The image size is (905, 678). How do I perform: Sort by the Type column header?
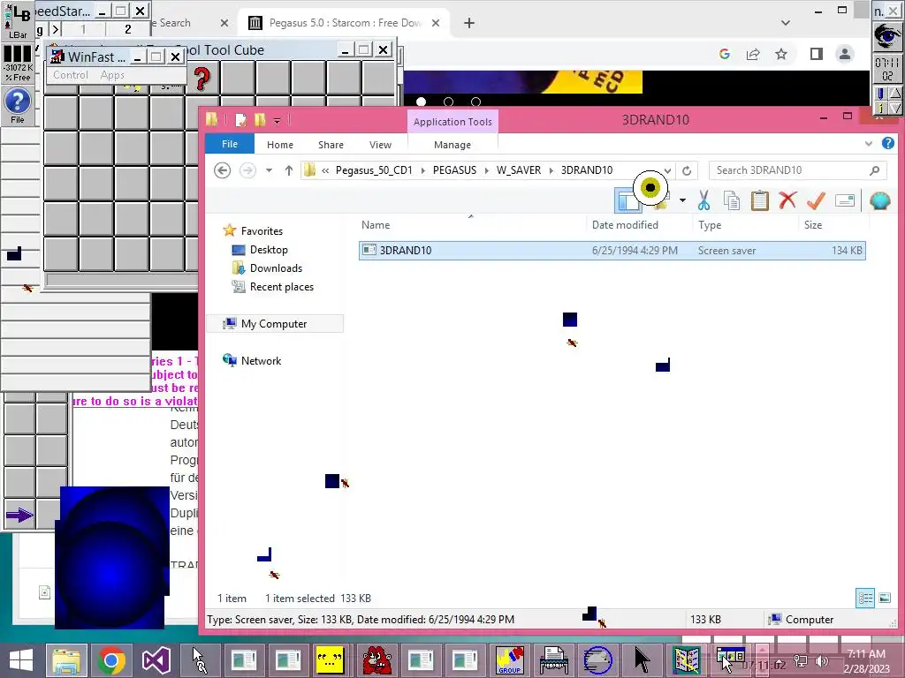pos(710,225)
